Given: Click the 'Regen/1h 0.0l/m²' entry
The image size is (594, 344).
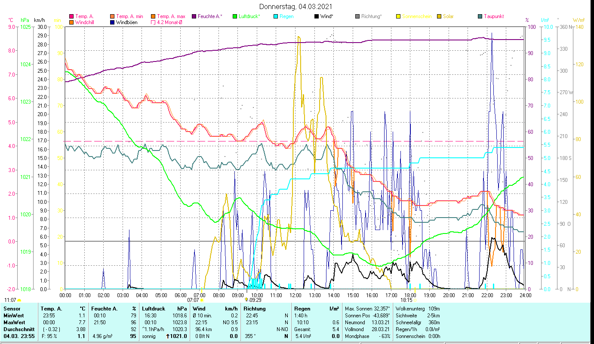Looking at the screenshot, I should tap(418, 329).
